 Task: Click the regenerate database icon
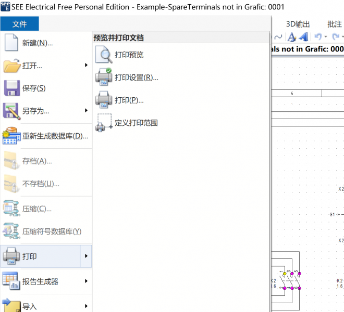tap(11, 136)
